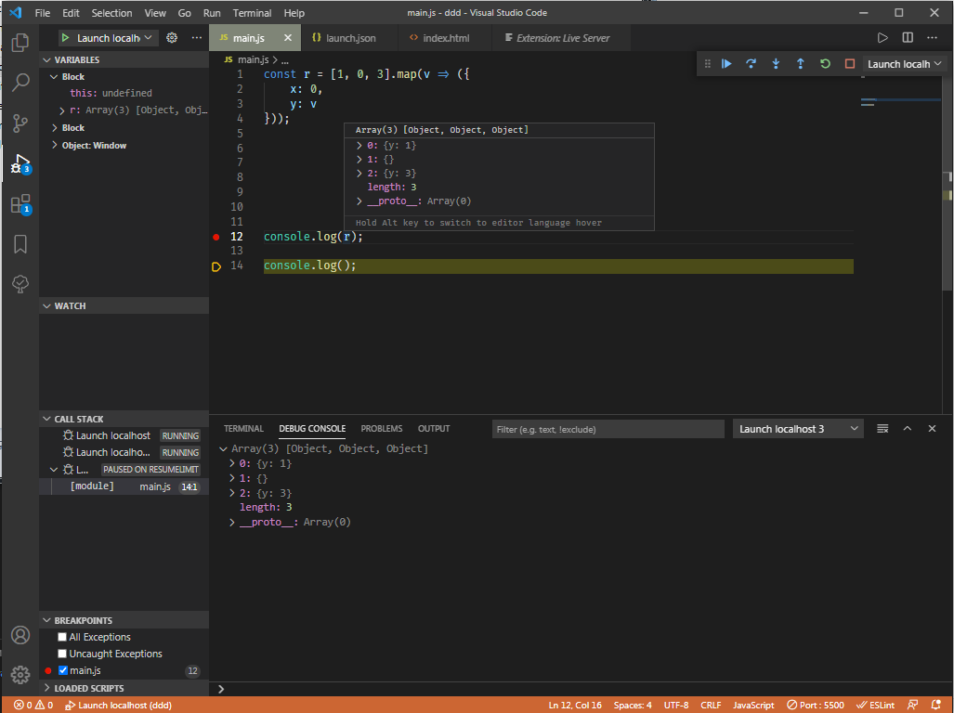954x713 pixels.
Task: Expand item 0: {y: 1} in hover popup
Action: pos(359,145)
